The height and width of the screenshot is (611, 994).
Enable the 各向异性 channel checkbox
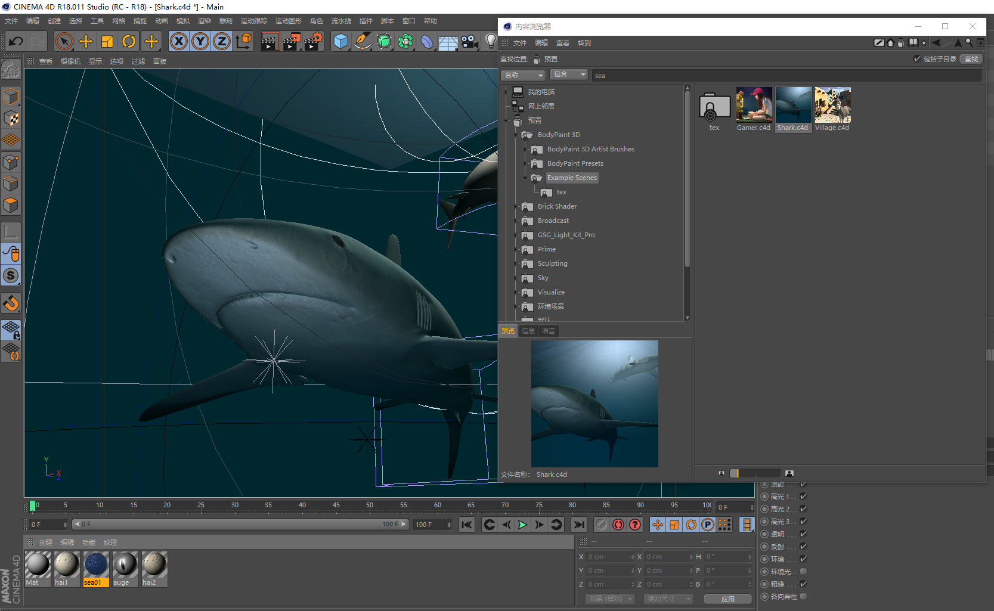[x=803, y=597]
